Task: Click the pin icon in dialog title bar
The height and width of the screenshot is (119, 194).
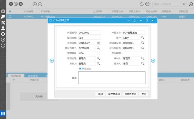Action: [128, 21]
